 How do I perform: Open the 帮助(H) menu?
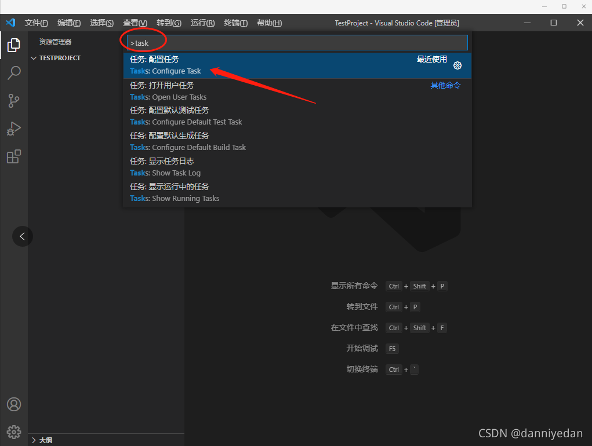click(x=270, y=23)
